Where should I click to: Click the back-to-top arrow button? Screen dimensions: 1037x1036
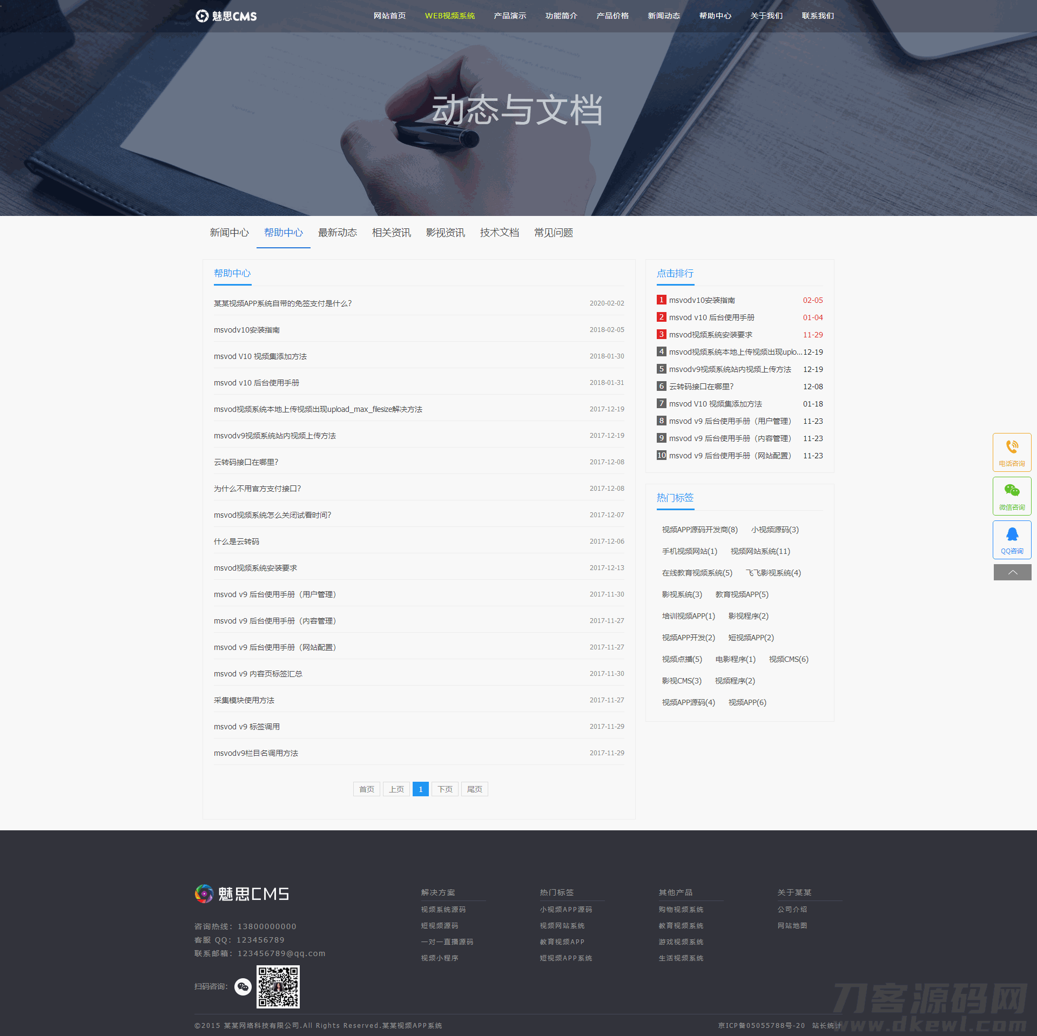click(1012, 572)
